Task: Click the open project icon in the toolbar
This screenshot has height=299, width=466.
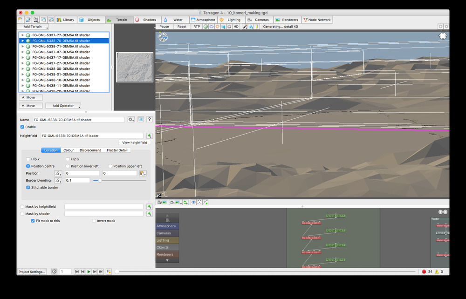Action: point(28,20)
